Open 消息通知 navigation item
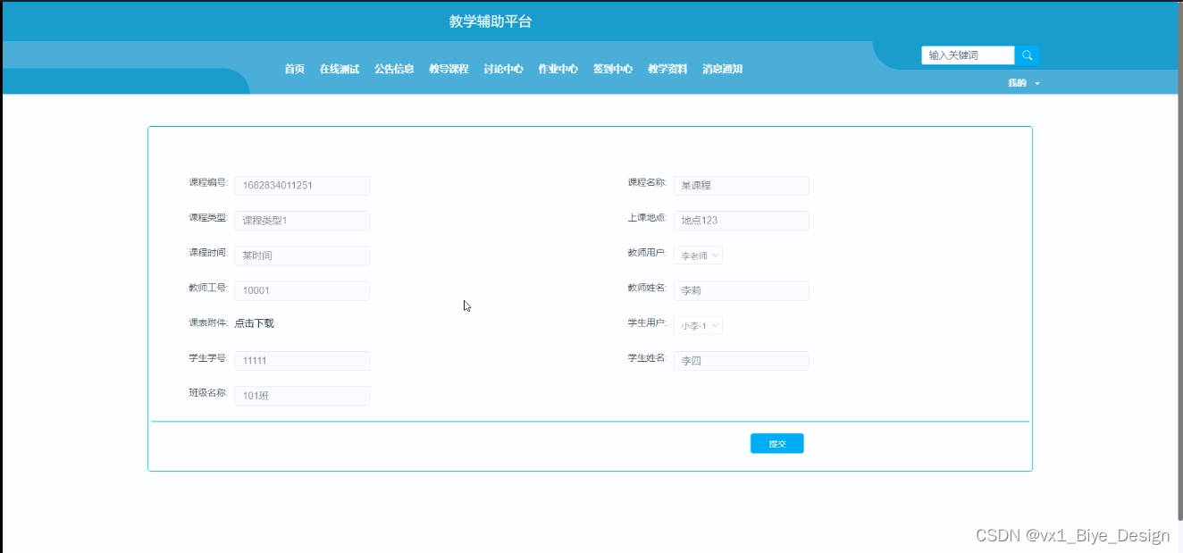This screenshot has width=1183, height=553. tap(722, 69)
